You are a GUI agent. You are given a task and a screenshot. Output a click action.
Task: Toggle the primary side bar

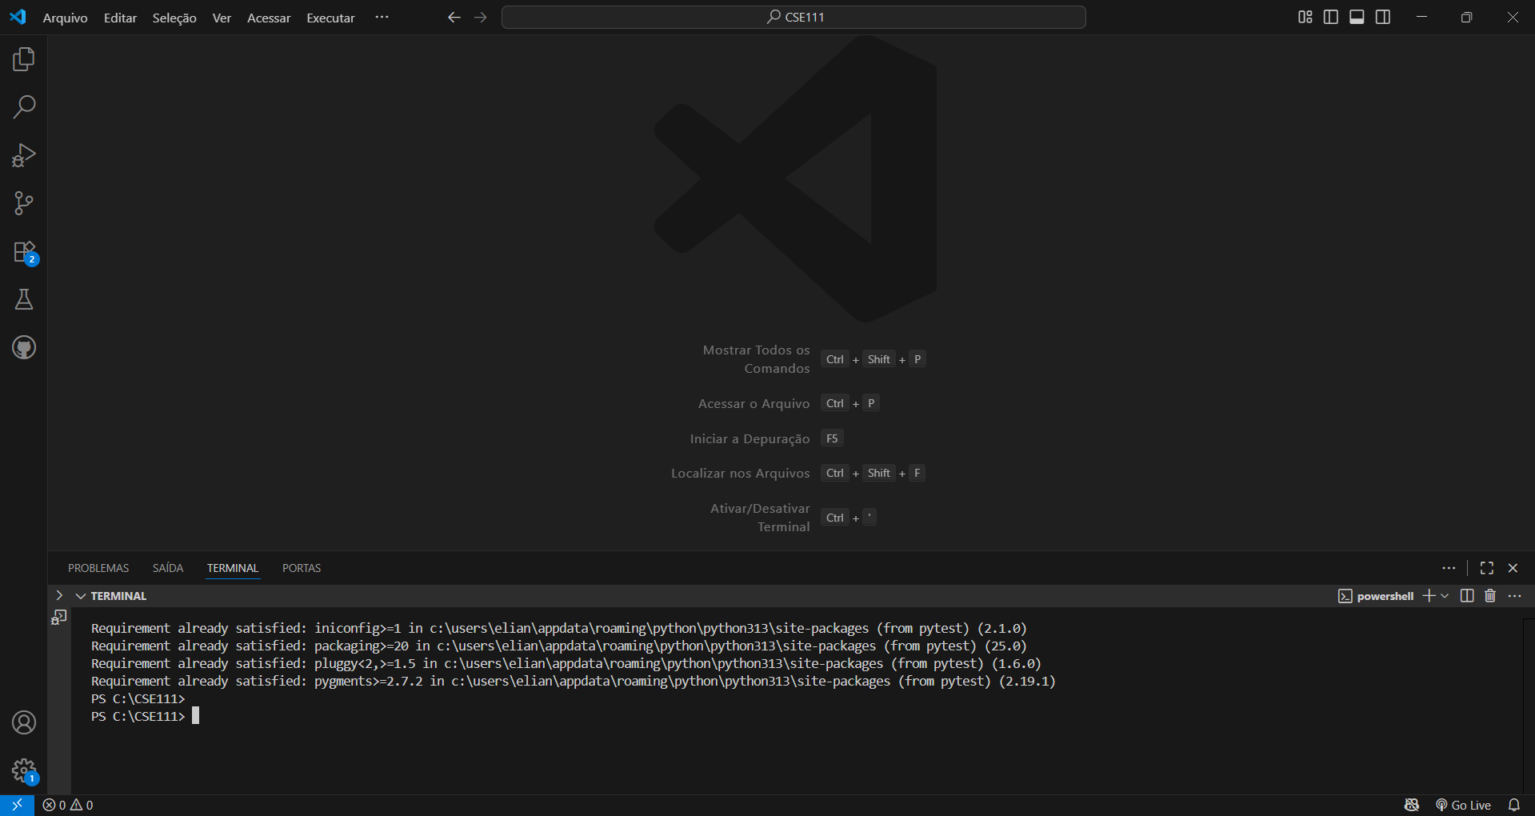1331,17
